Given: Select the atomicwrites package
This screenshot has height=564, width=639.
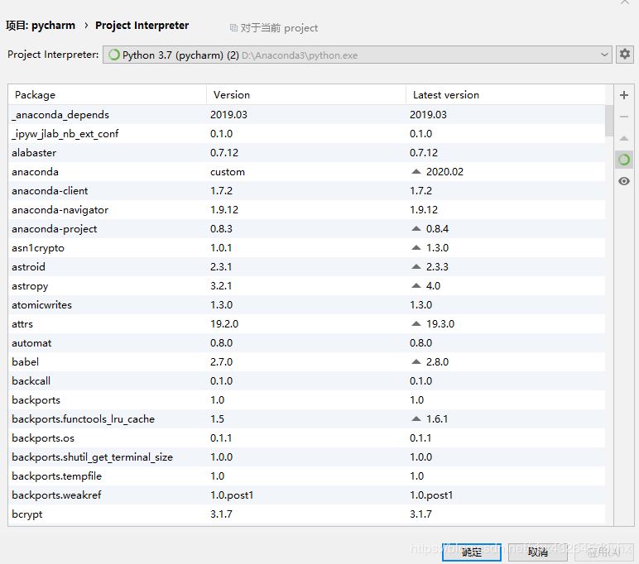Looking at the screenshot, I should pos(306,304).
